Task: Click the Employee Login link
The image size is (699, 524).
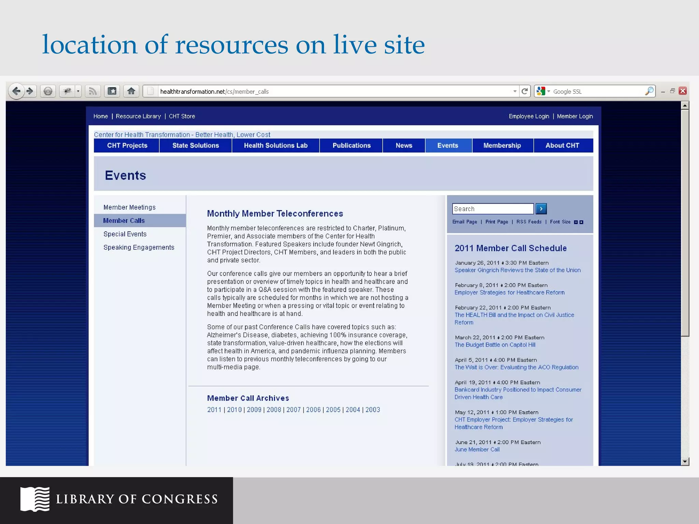Action: click(x=529, y=116)
